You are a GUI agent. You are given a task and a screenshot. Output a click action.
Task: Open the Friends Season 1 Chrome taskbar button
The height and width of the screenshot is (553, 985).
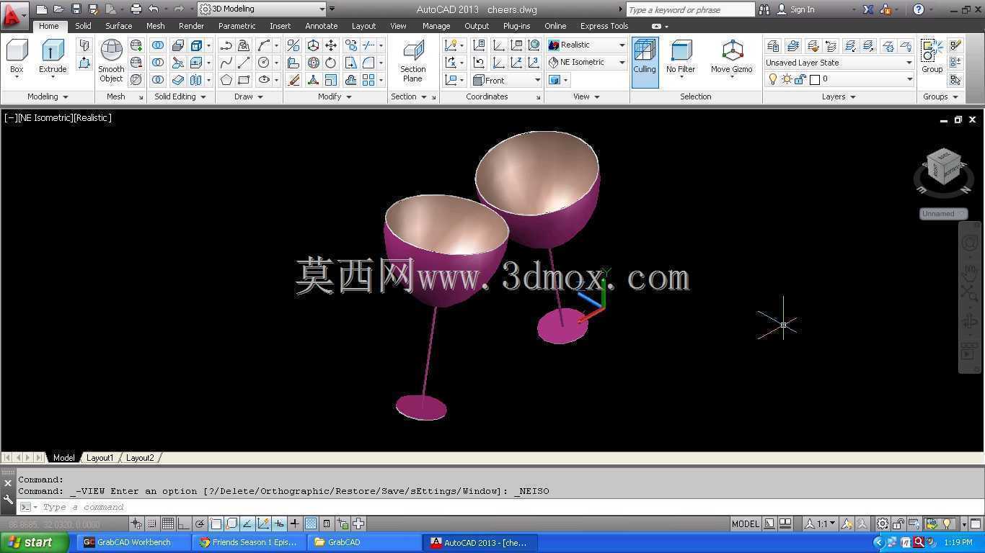click(x=249, y=542)
